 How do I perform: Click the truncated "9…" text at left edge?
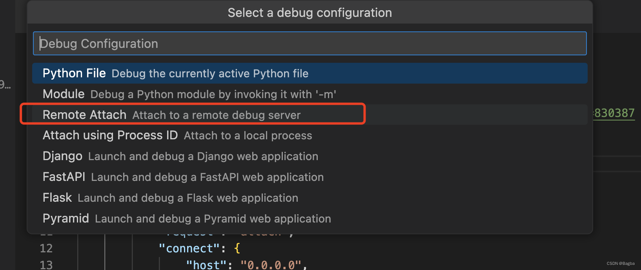coord(5,85)
